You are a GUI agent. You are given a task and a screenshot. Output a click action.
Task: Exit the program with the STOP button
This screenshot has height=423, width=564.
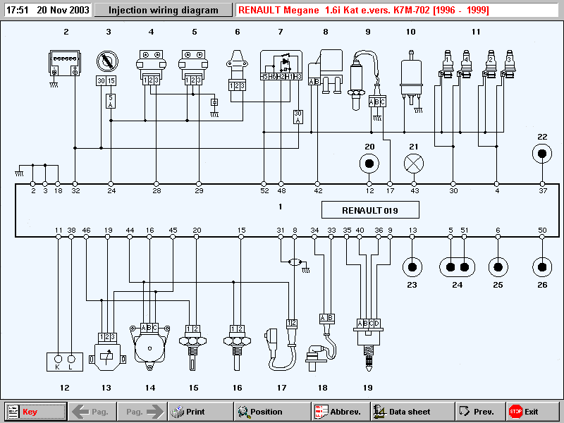click(532, 412)
